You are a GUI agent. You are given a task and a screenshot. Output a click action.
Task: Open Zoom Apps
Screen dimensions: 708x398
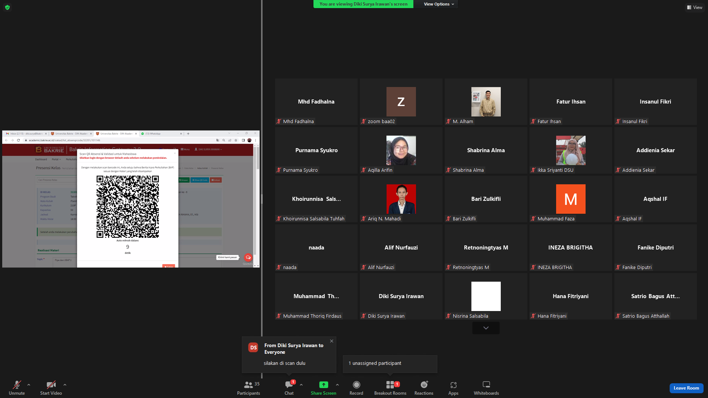pyautogui.click(x=453, y=388)
